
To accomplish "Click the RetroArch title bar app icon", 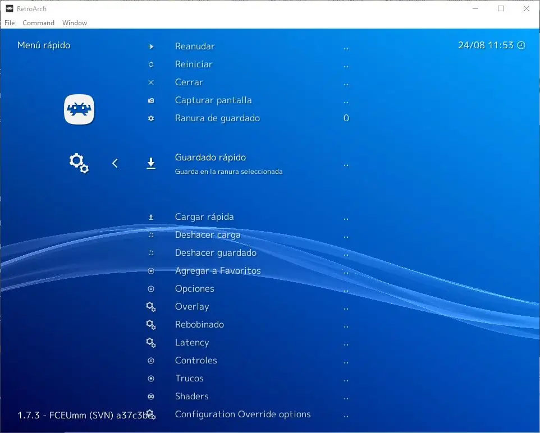I will click(x=10, y=8).
